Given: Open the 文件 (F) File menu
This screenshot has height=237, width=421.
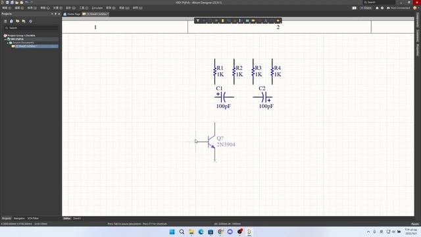Looking at the screenshot, I should (x=7, y=8).
